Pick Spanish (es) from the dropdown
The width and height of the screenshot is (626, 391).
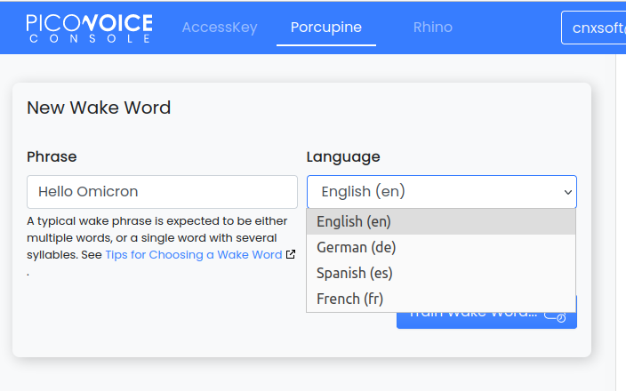441,274
